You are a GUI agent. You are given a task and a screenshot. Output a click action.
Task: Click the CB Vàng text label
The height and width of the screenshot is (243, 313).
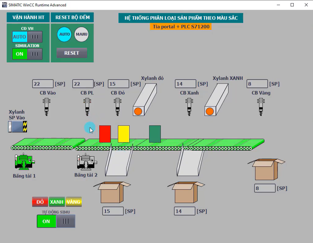click(261, 93)
